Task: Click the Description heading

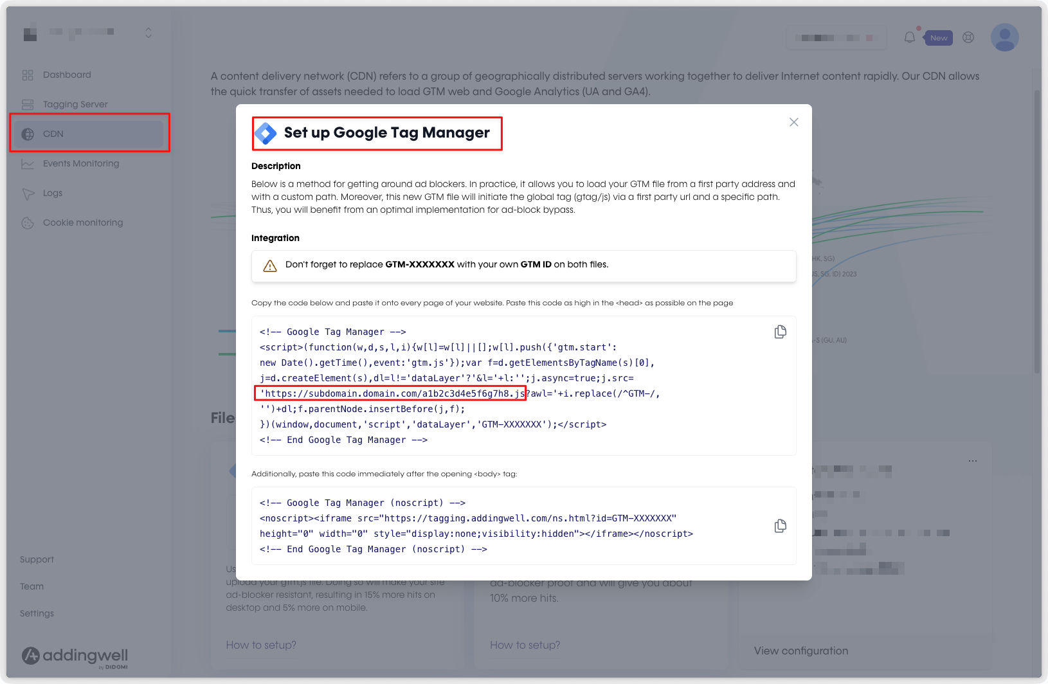Action: 276,166
